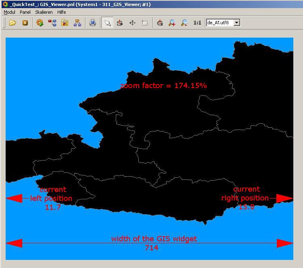
Task: Click the zoom in magnifier icon
Action: [x=172, y=23]
